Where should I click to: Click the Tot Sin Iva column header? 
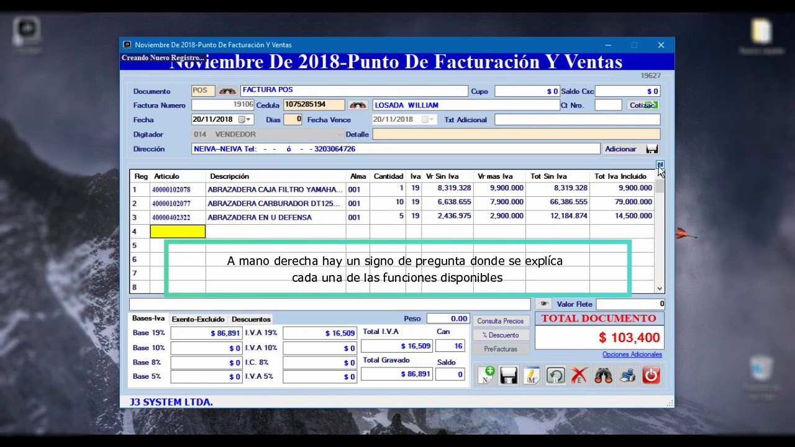pos(548,176)
